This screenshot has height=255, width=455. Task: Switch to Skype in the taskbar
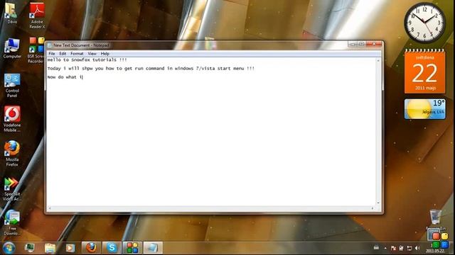[x=112, y=248]
